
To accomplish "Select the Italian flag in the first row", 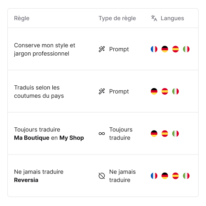I will pos(186,49).
